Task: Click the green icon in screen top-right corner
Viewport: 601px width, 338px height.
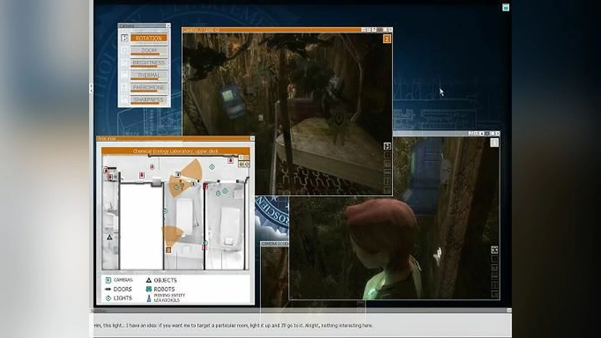Action: [x=506, y=7]
